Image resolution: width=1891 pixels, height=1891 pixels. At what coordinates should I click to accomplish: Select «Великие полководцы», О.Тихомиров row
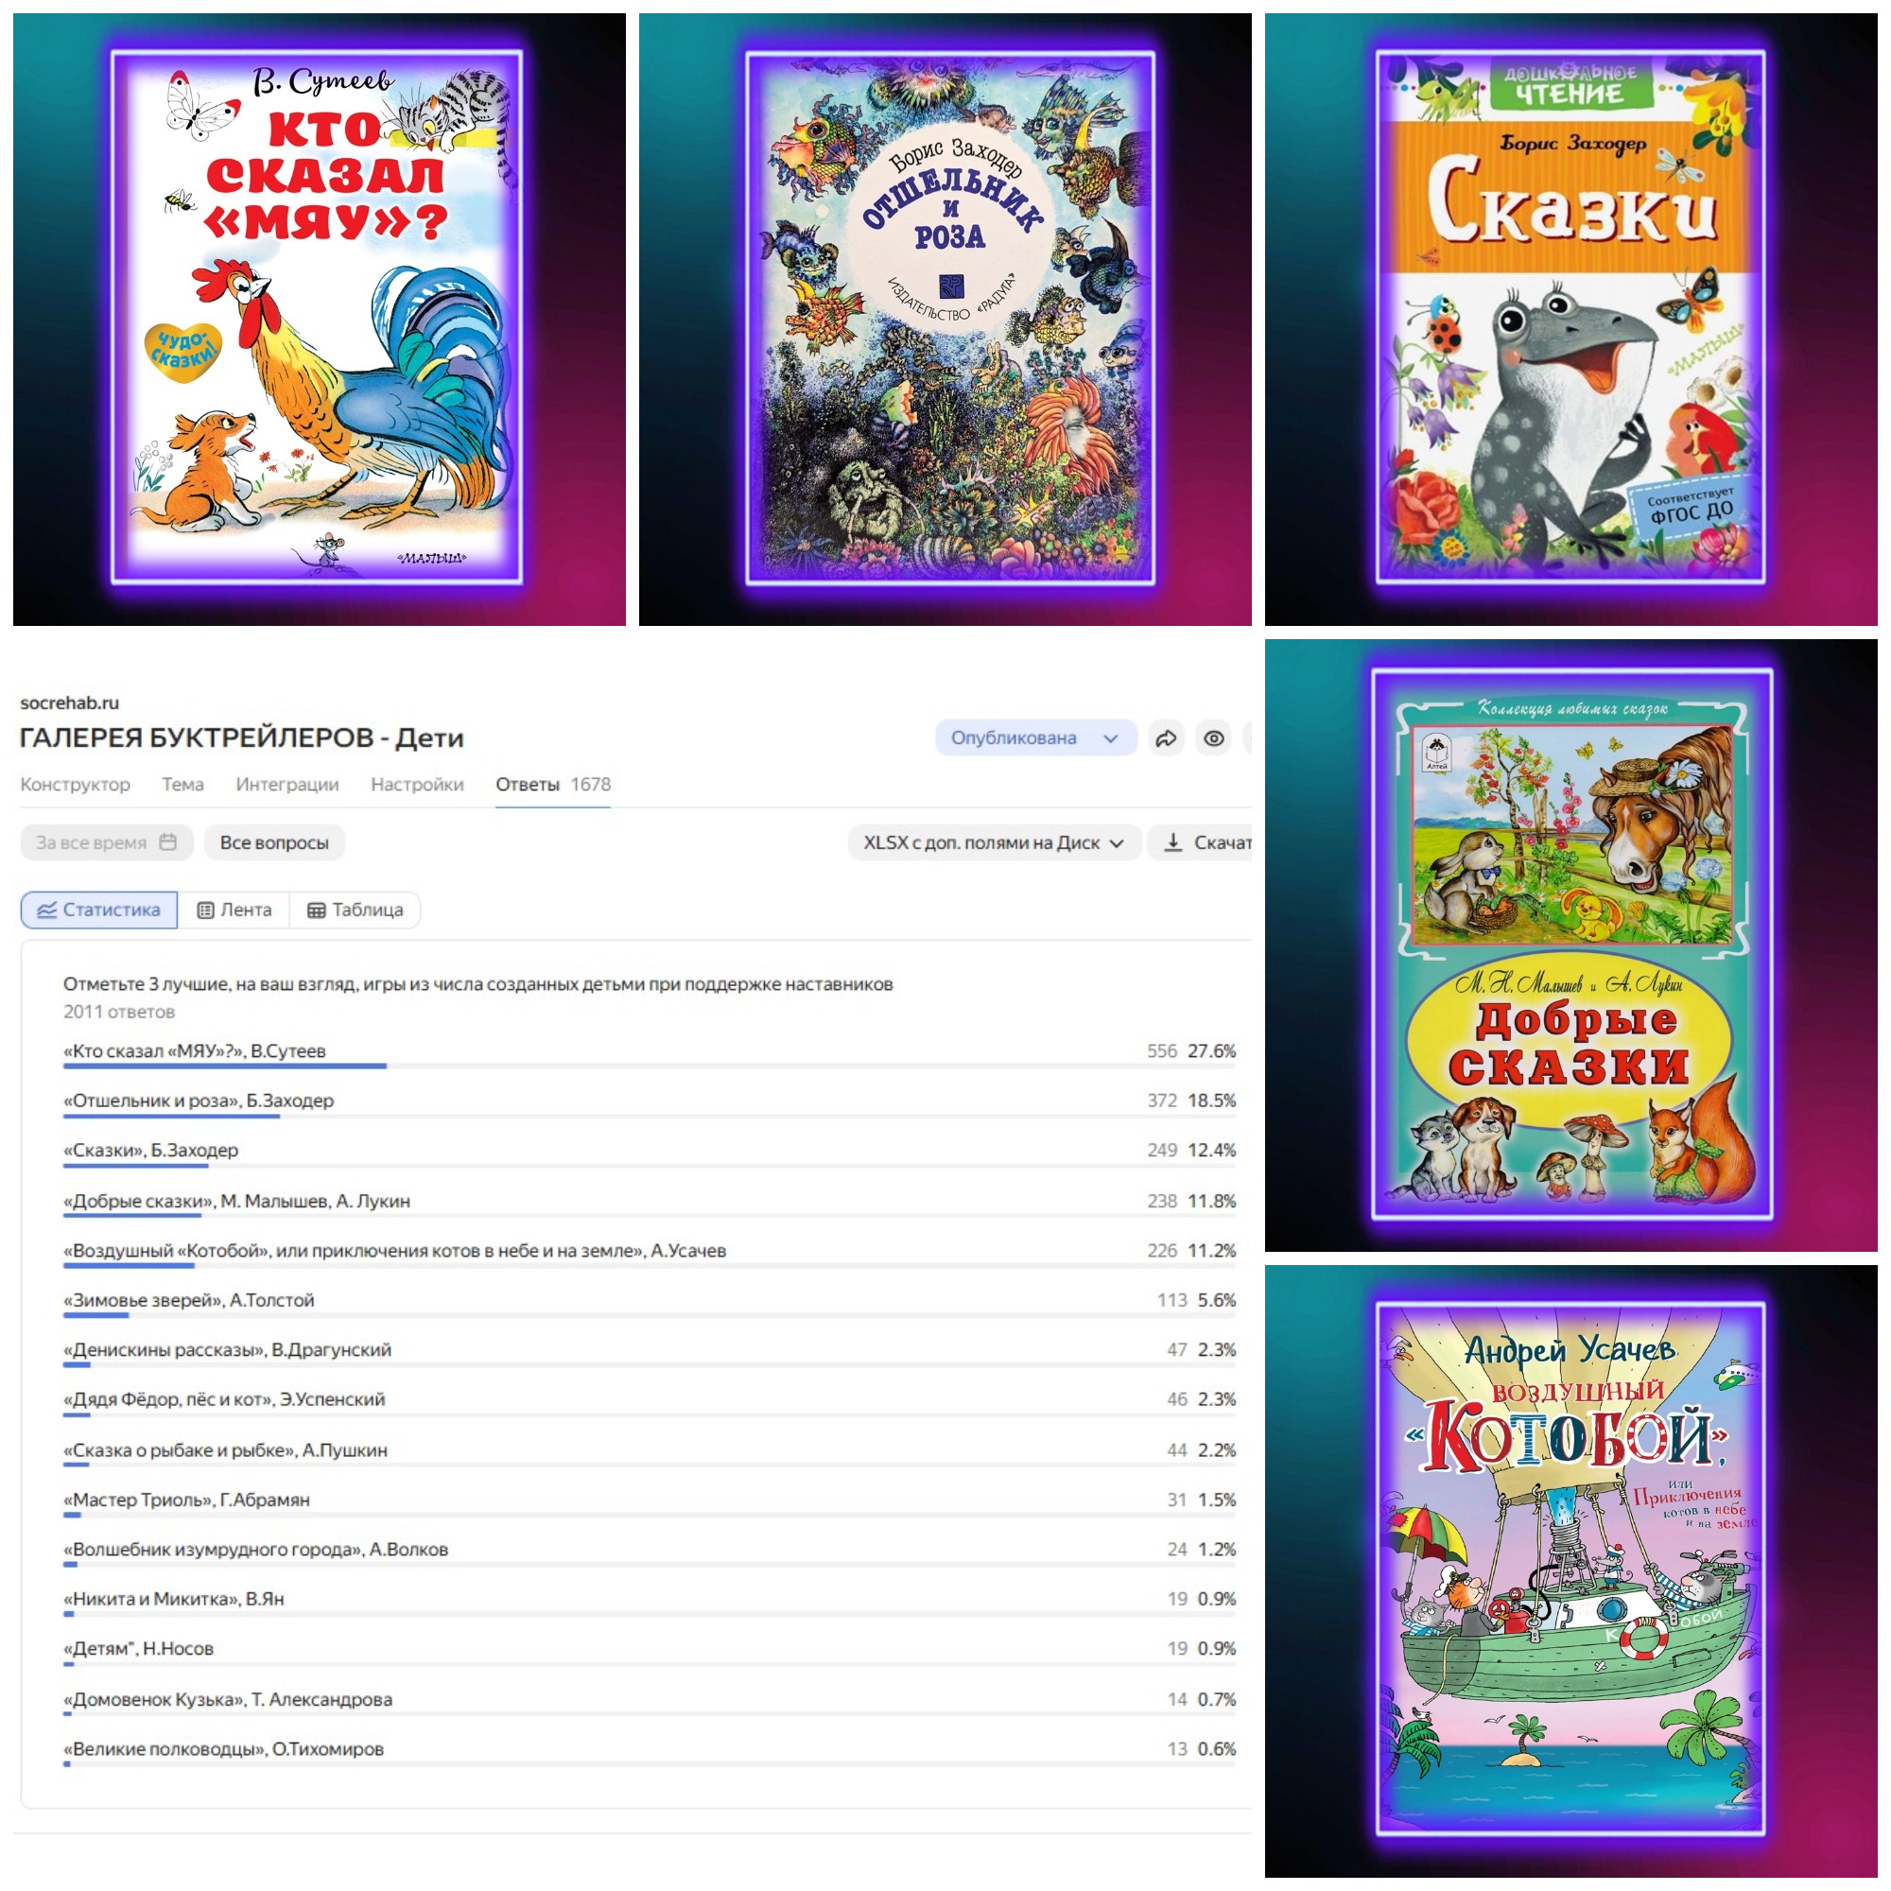click(x=650, y=1752)
